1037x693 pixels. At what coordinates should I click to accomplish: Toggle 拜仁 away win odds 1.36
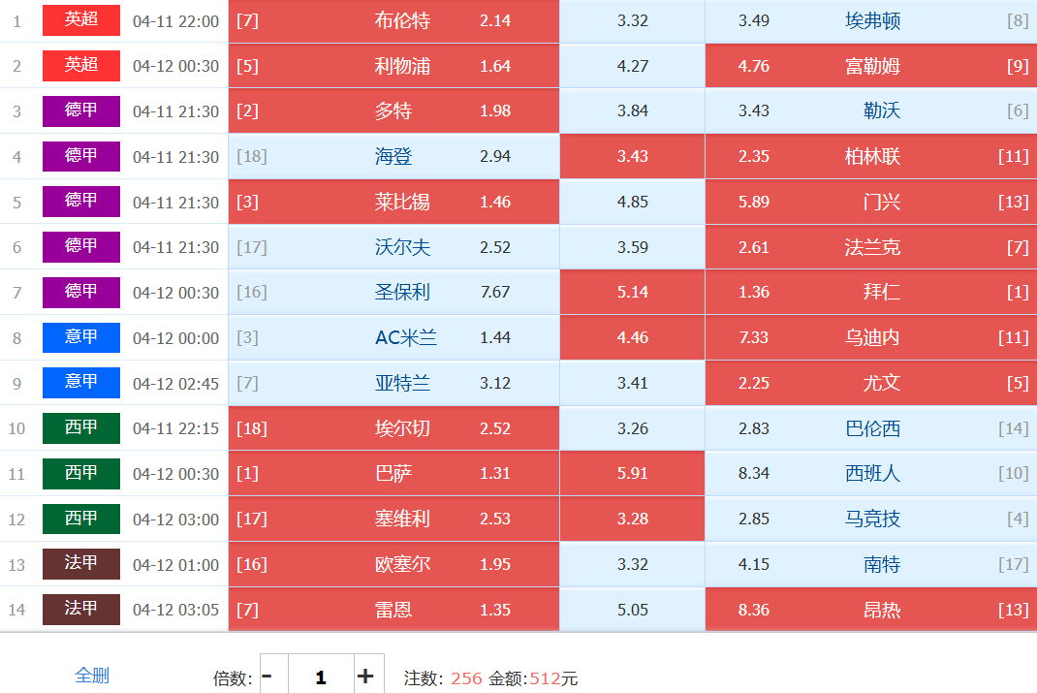[x=870, y=292]
